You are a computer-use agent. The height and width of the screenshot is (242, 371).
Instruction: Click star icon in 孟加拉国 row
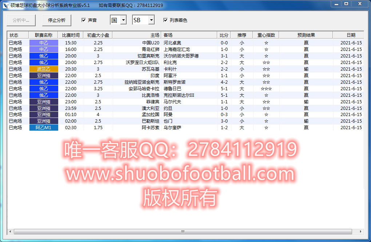point(266,115)
